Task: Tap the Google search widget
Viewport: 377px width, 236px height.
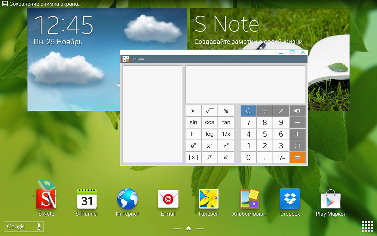Action: tap(24, 227)
